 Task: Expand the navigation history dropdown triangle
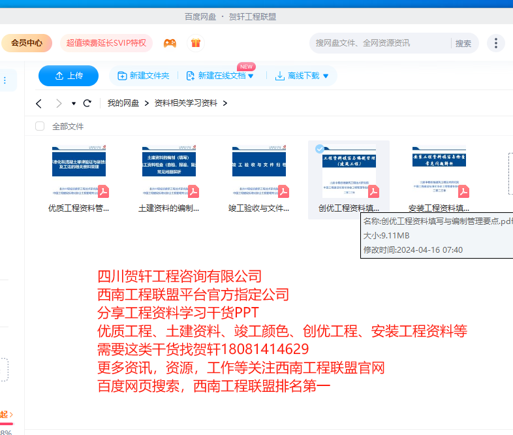pyautogui.click(x=74, y=103)
